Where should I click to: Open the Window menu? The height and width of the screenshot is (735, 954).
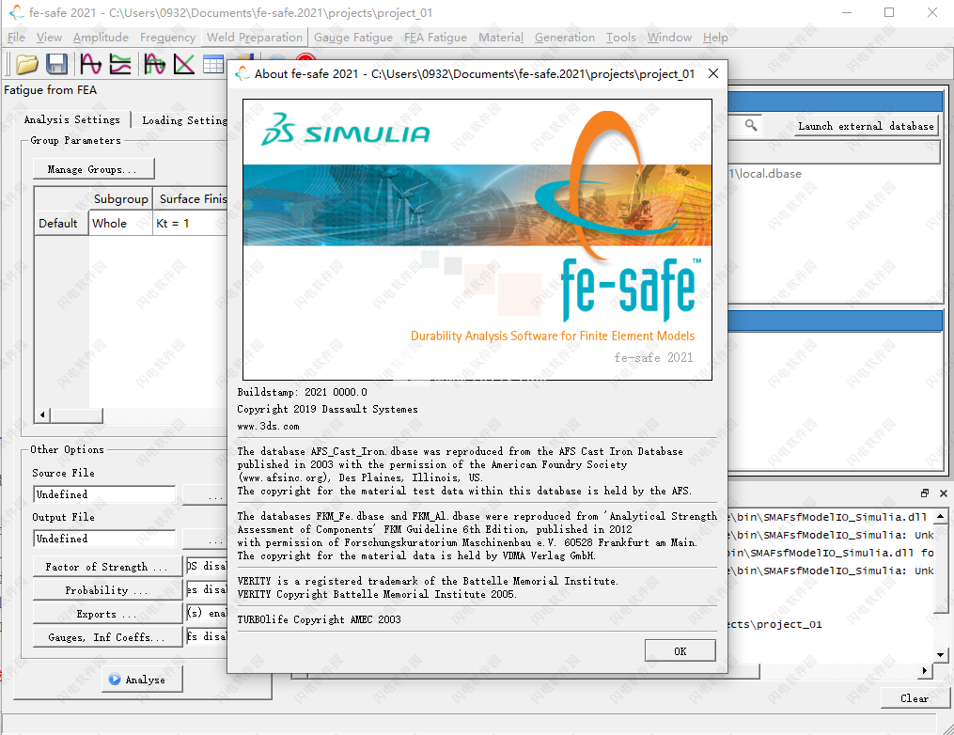point(669,37)
